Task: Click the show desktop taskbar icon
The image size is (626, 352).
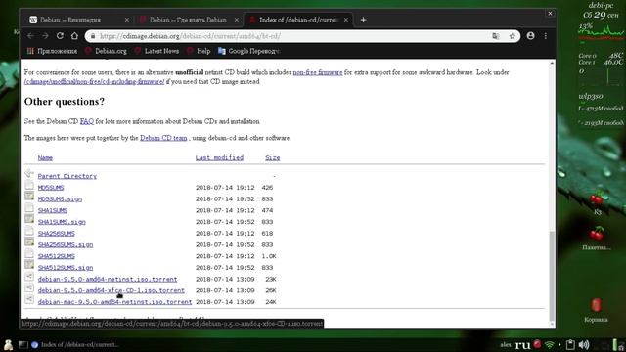Action: pos(22,345)
